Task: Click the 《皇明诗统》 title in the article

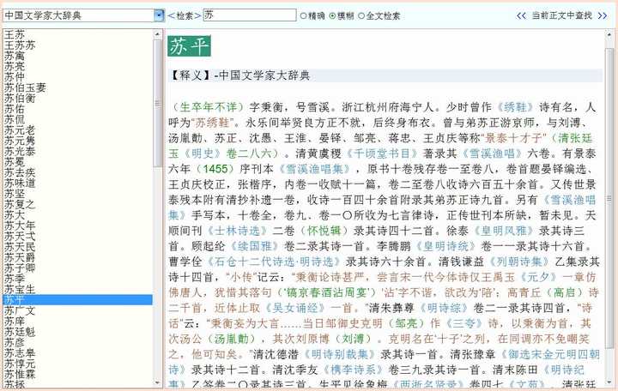Action: 445,246
